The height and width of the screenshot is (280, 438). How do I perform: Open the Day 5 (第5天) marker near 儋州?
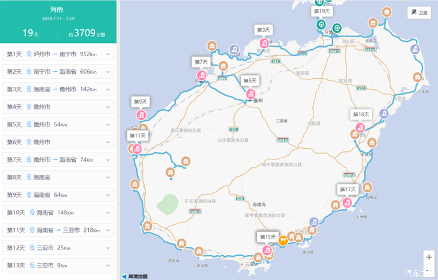(250, 94)
